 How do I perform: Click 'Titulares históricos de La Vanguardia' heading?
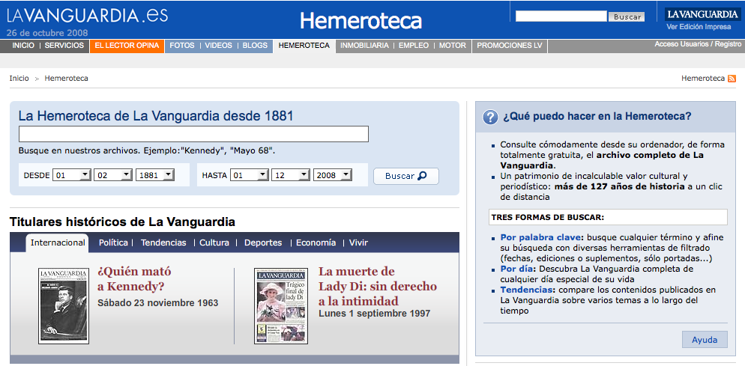[x=122, y=222]
